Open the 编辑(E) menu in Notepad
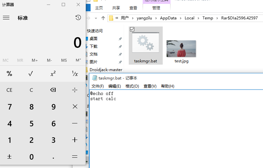This screenshot has height=168, width=263. [115, 86]
